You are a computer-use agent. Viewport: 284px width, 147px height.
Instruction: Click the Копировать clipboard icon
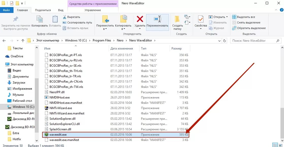tap(39, 19)
